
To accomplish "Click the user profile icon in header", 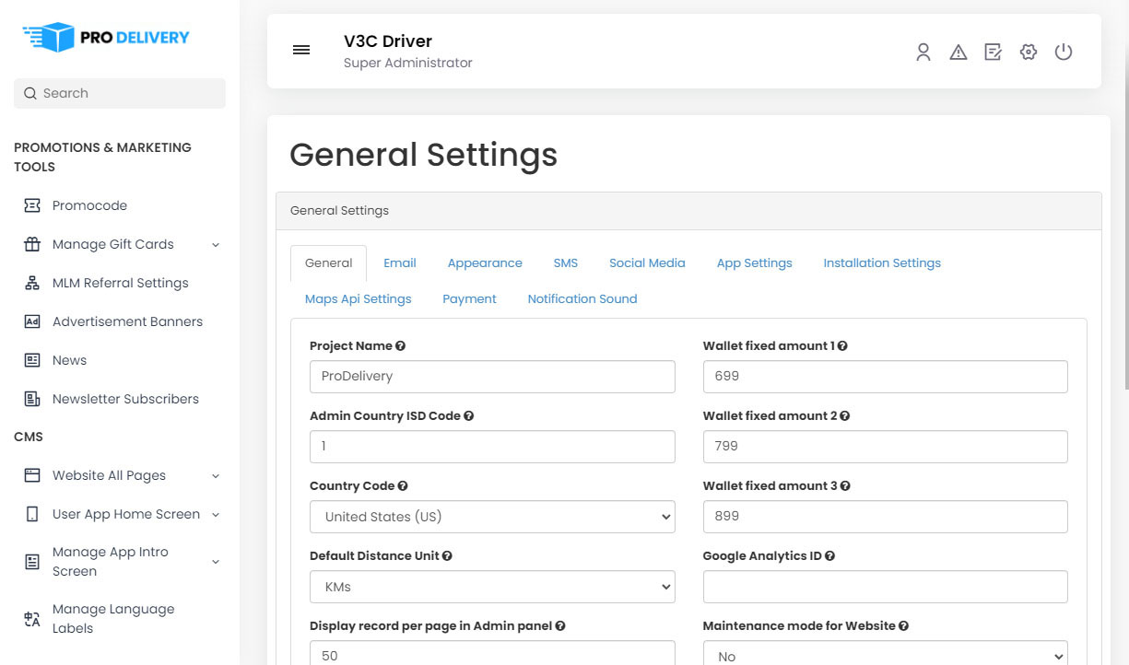I will (923, 52).
